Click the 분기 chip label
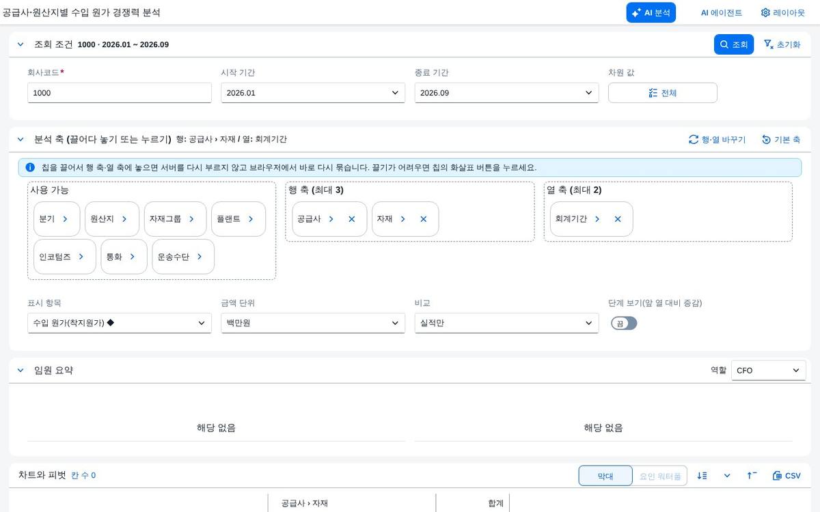Screen dimensions: 820x512 point(47,219)
